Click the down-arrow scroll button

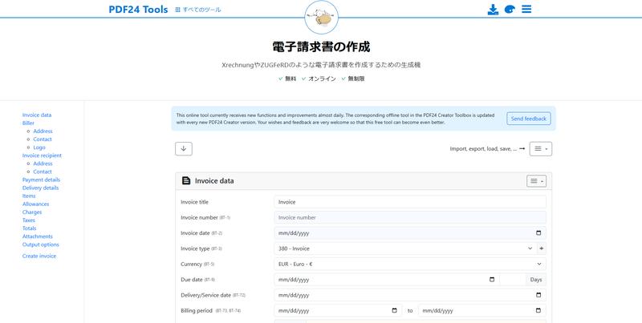(x=184, y=149)
